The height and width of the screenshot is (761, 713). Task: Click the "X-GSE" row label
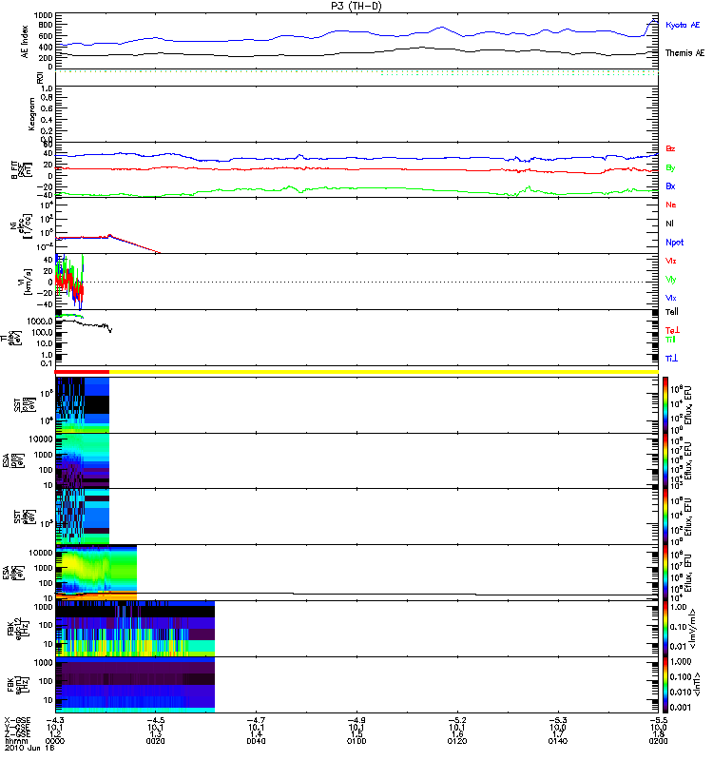[17, 721]
